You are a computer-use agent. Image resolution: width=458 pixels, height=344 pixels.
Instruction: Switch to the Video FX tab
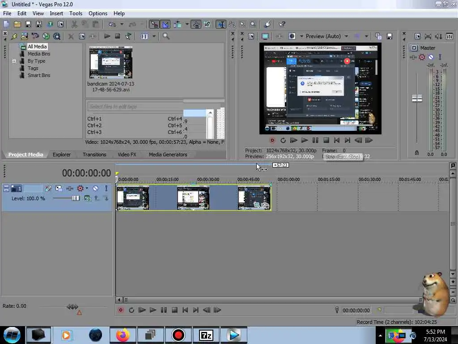[127, 155]
